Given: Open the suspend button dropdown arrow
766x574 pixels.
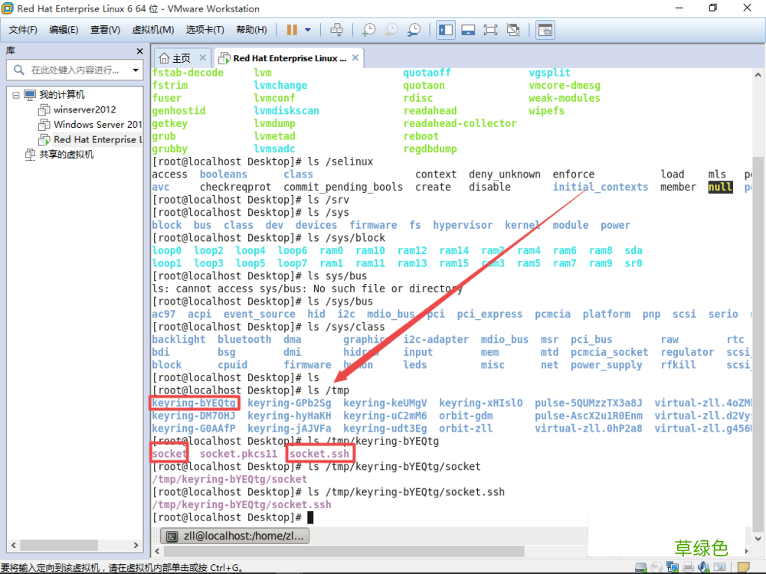Looking at the screenshot, I should [308, 30].
